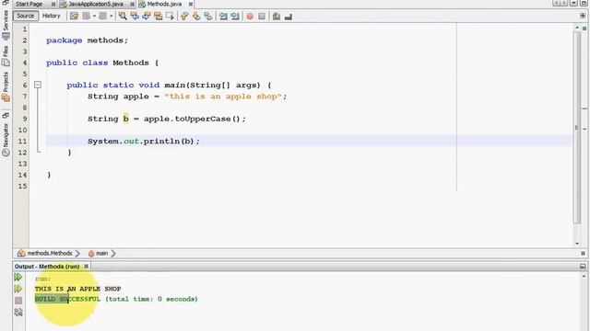The image size is (590, 331).
Task: Click 'System.out.println(b);' on line 11
Action: pyautogui.click(x=144, y=142)
